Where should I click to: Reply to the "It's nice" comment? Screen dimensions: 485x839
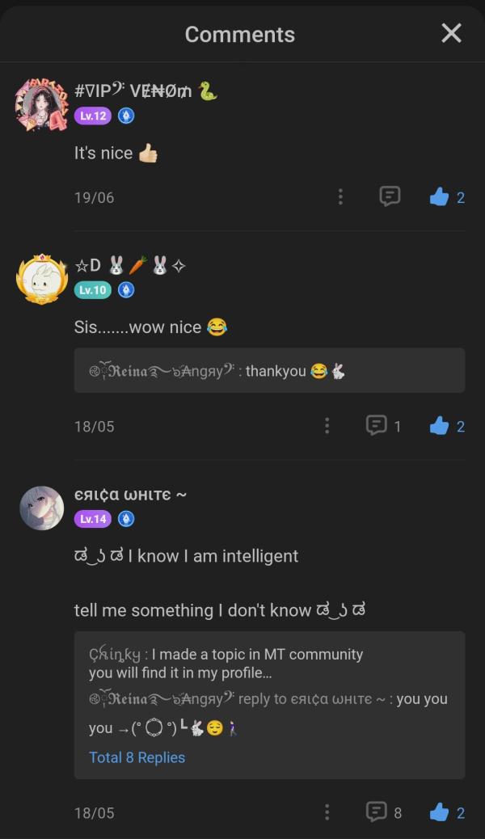point(390,196)
